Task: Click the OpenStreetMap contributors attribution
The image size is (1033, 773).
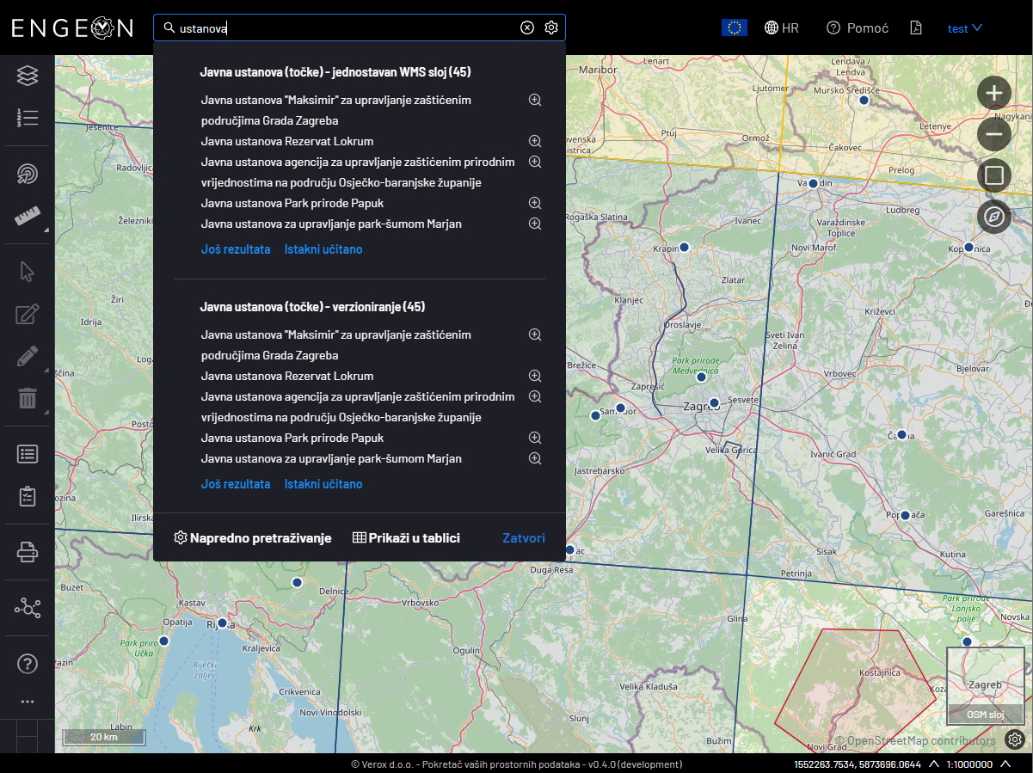Action: point(915,740)
